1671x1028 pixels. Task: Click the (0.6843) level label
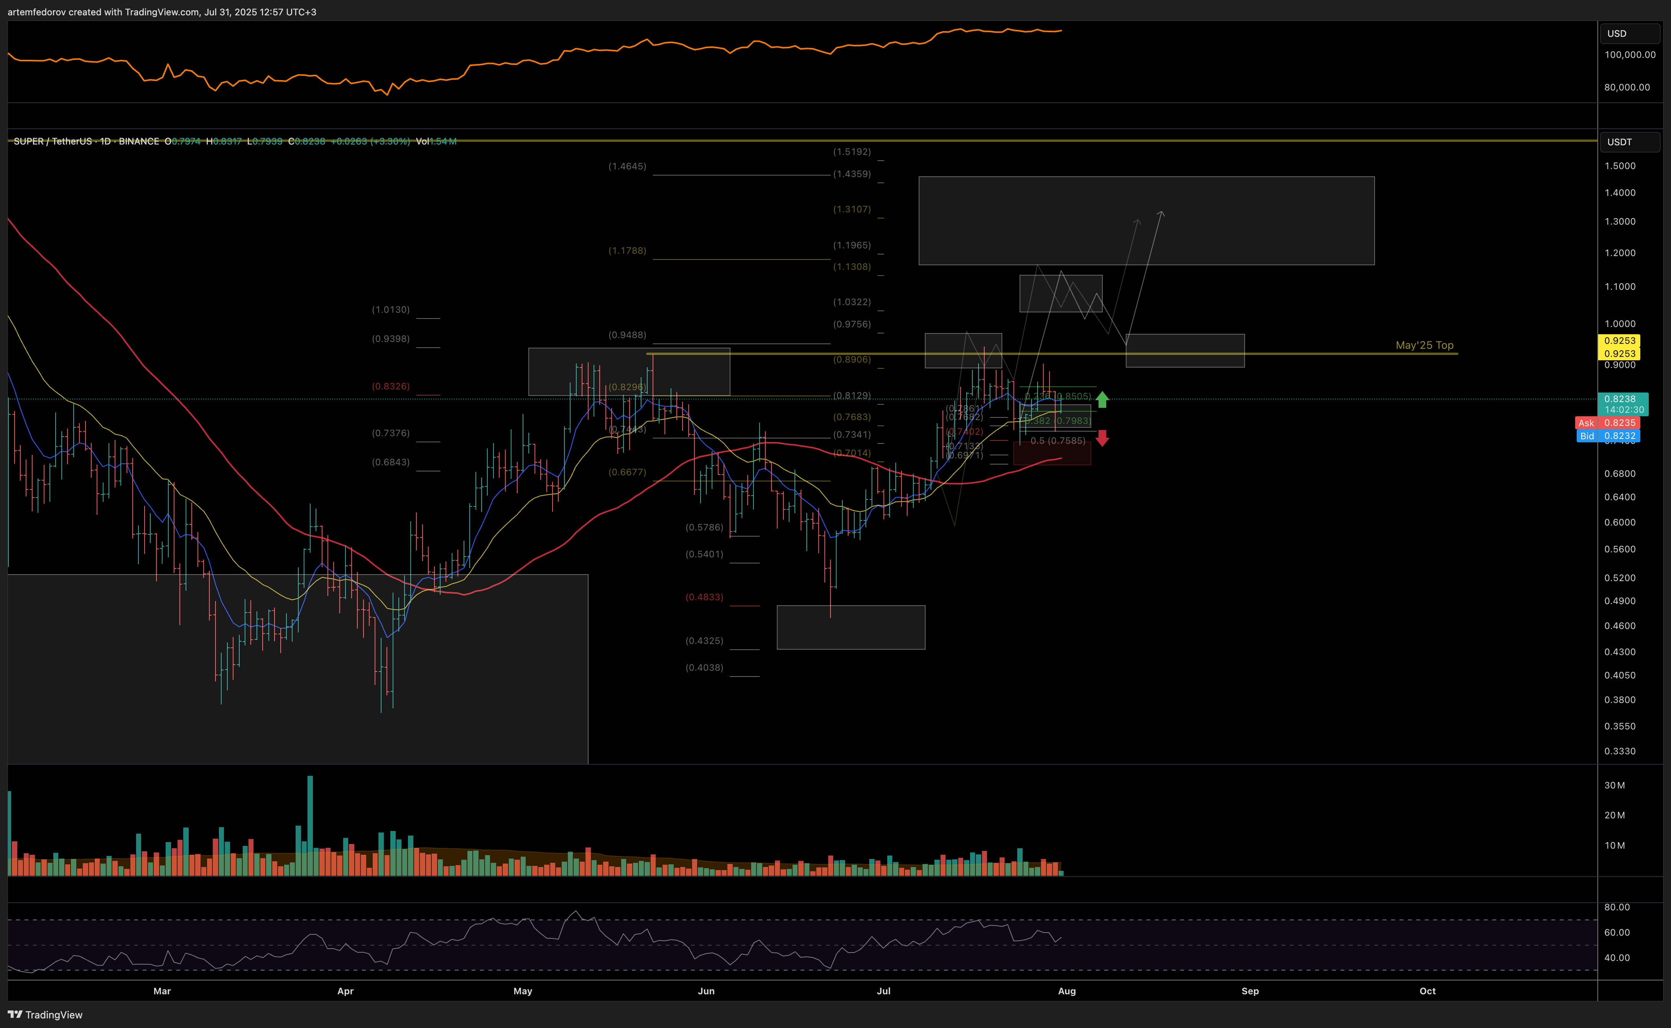coord(390,462)
